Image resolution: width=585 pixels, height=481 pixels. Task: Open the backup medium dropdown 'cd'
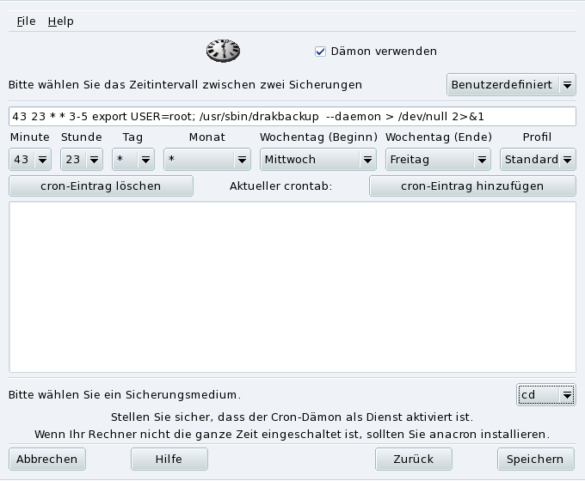[x=546, y=395]
